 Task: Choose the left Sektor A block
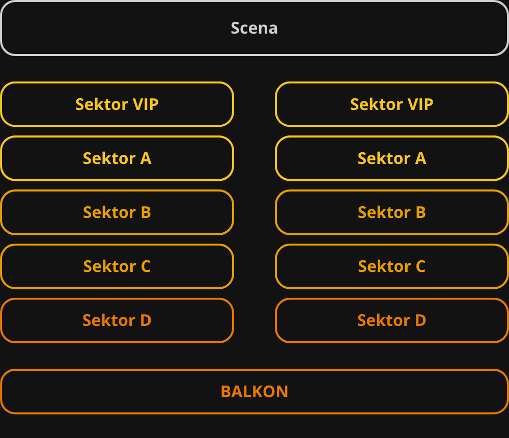(x=117, y=158)
